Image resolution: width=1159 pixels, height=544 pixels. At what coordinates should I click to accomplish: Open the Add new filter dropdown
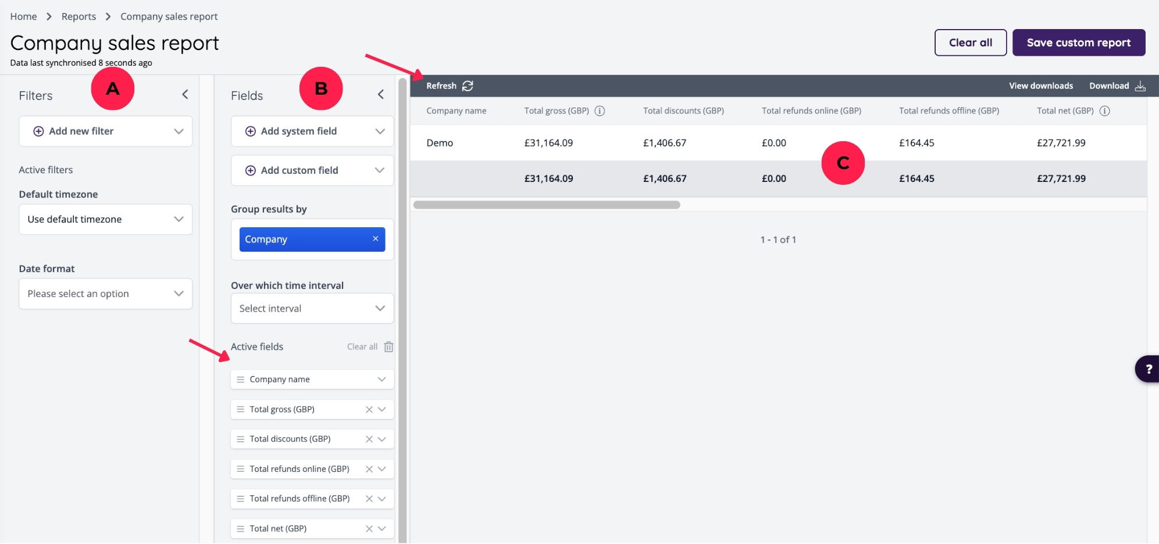pyautogui.click(x=105, y=131)
